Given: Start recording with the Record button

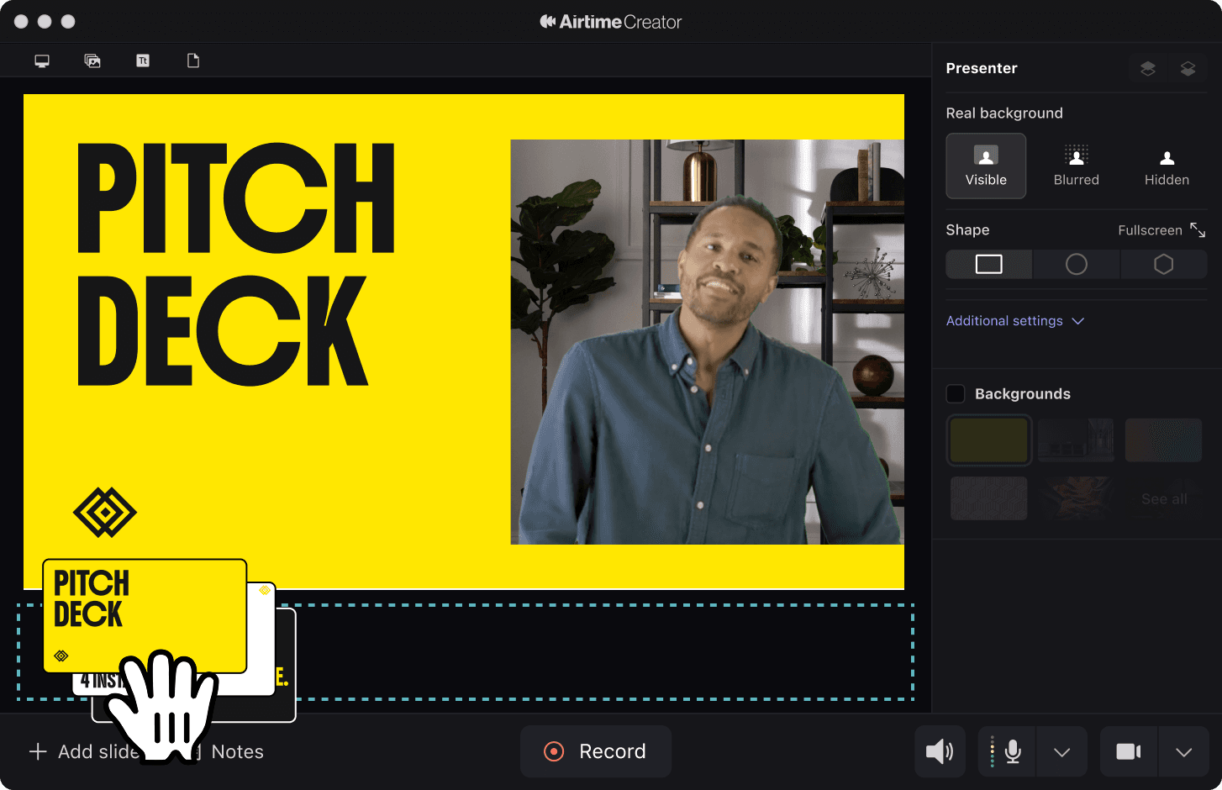Looking at the screenshot, I should point(596,751).
